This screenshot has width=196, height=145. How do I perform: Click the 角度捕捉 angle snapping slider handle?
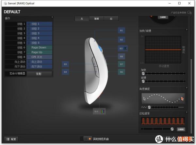149,107
